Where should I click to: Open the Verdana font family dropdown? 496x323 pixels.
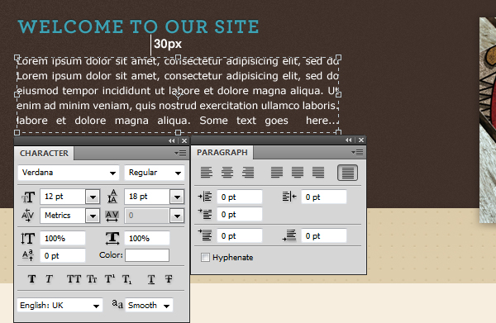pyautogui.click(x=69, y=173)
